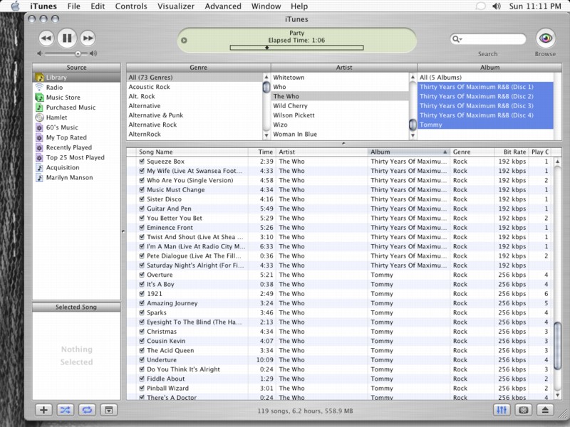Click the Pause playback button
This screenshot has width=570, height=427.
click(x=66, y=38)
